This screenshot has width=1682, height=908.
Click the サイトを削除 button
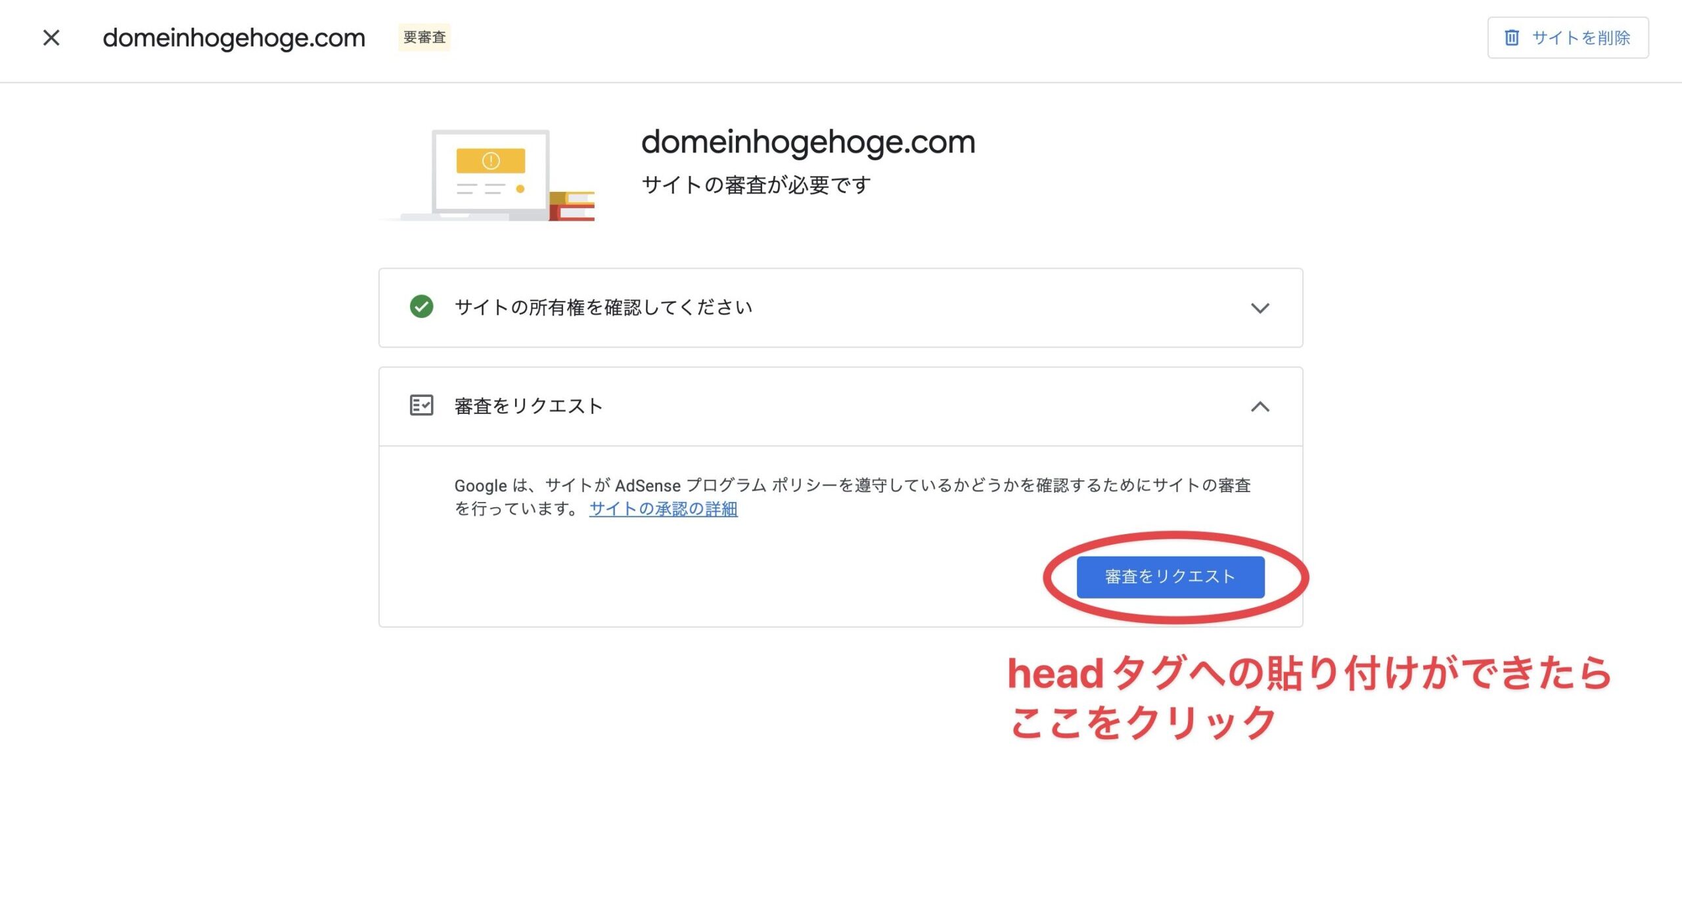[x=1568, y=37]
